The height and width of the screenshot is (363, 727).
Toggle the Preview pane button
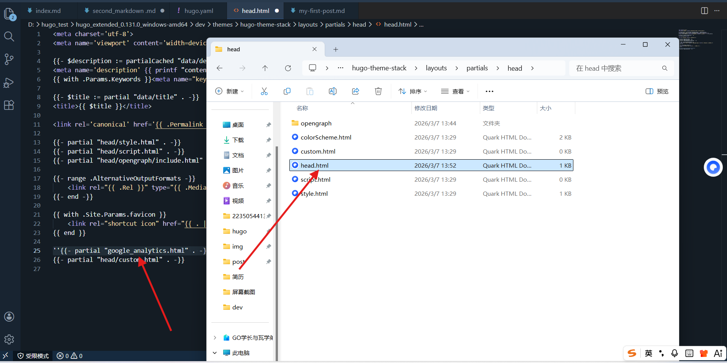(657, 91)
